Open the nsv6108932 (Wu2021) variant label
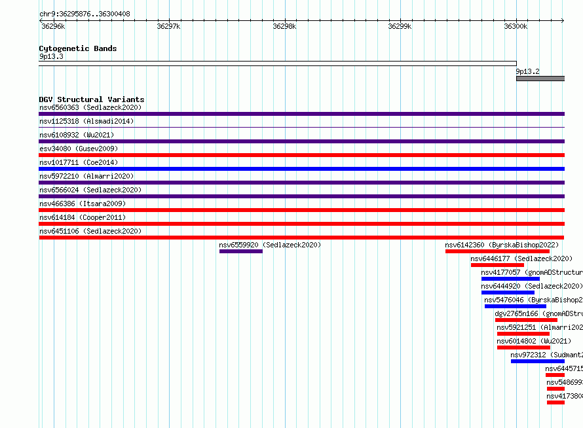583x428 pixels. 77,135
